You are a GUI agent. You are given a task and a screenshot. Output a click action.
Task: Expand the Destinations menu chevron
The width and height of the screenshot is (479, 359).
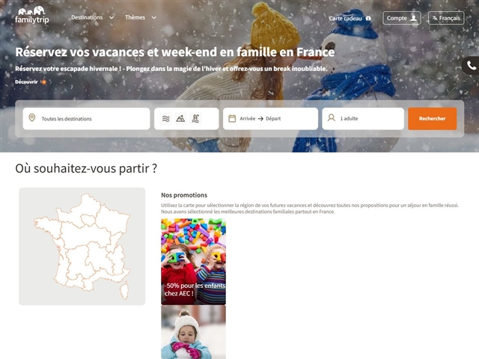[x=112, y=18]
